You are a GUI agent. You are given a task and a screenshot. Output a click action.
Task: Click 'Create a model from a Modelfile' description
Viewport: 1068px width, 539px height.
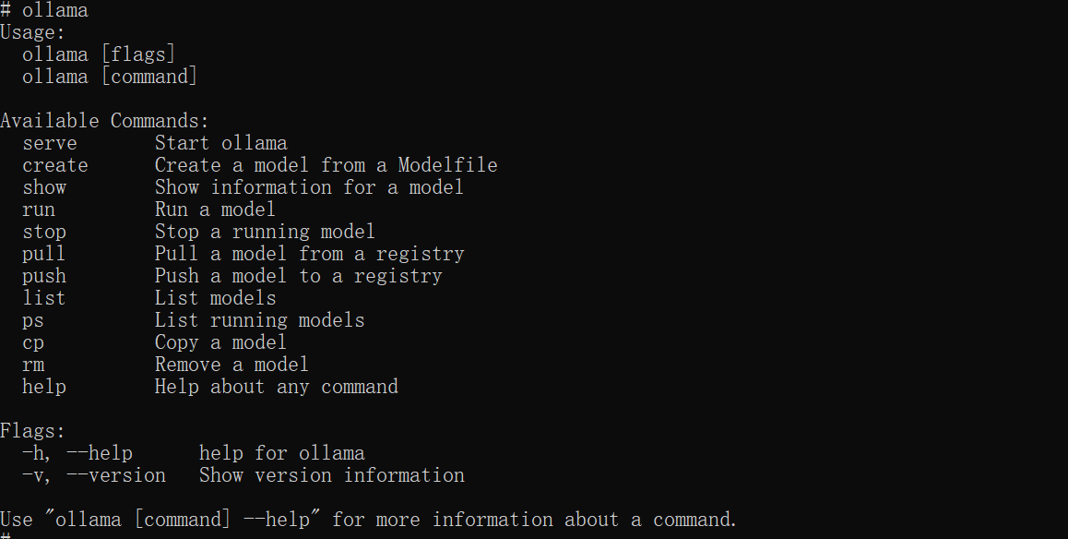pyautogui.click(x=326, y=165)
